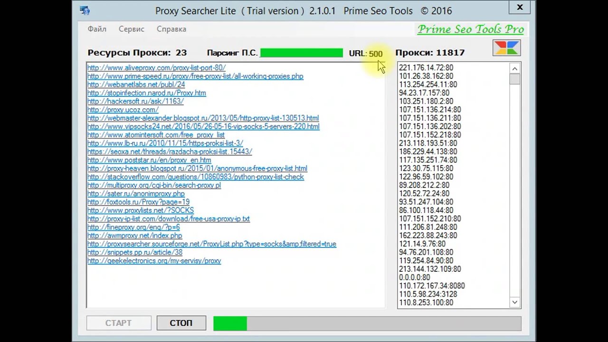This screenshot has width=608, height=342.
Task: Select proxy 213.144.132.109:80
Action: point(430,269)
